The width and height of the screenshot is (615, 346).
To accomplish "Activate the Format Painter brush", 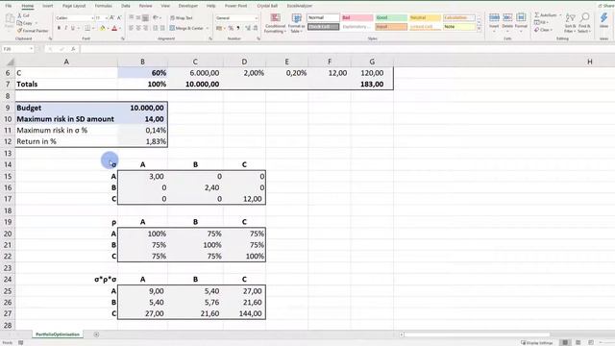I will pyautogui.click(x=33, y=31).
